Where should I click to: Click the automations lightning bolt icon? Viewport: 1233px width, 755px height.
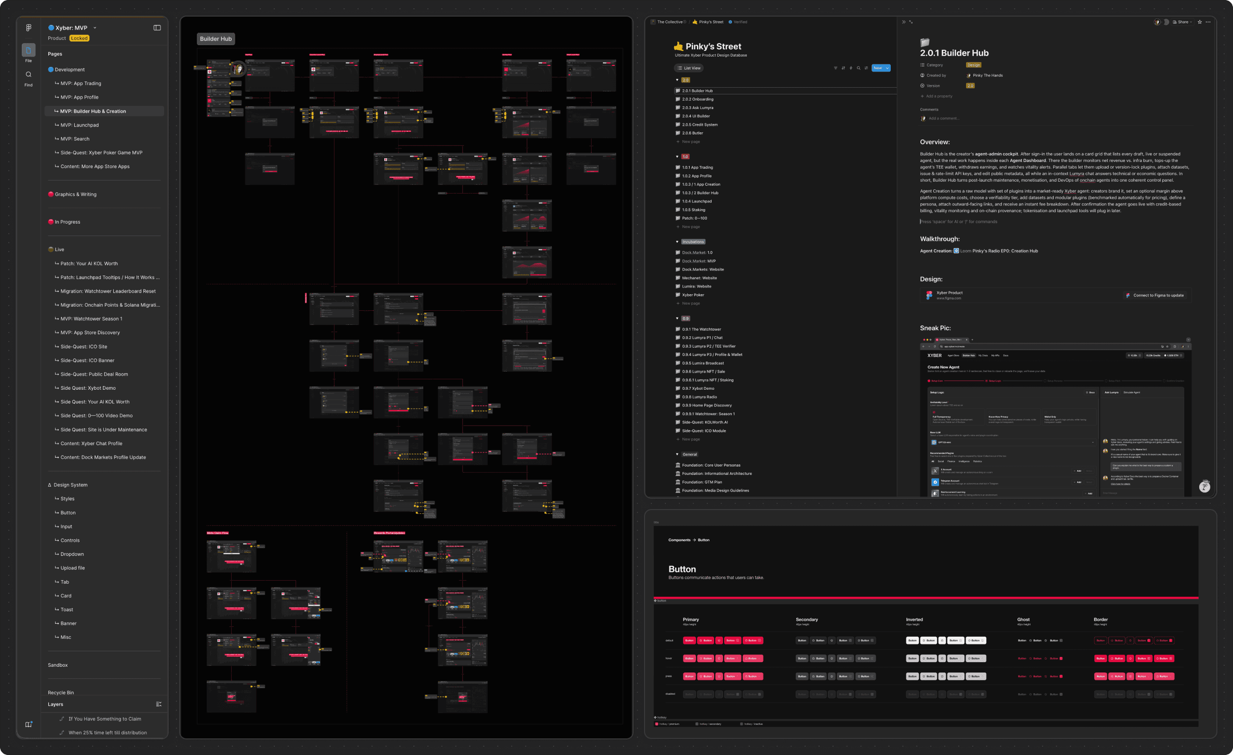(x=851, y=68)
